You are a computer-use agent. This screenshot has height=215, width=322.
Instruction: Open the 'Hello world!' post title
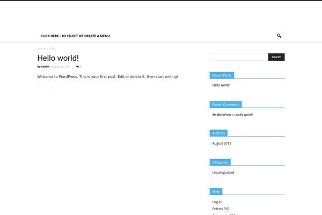pos(58,58)
